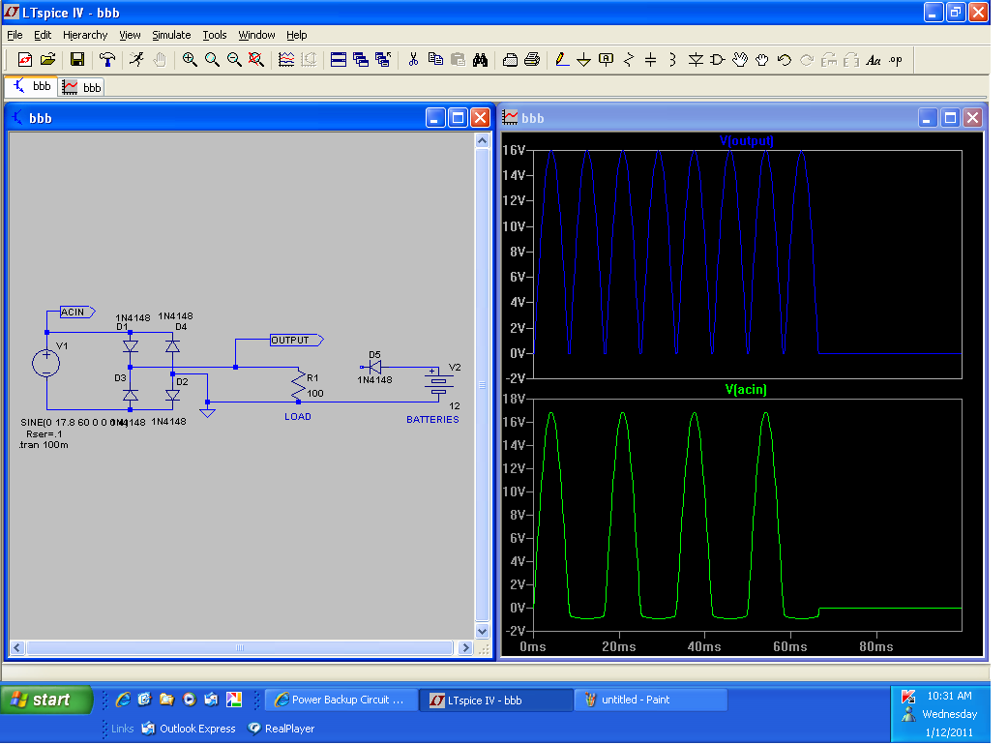Tile windows using the Tile icon
The width and height of the screenshot is (1008, 745).
(x=339, y=60)
